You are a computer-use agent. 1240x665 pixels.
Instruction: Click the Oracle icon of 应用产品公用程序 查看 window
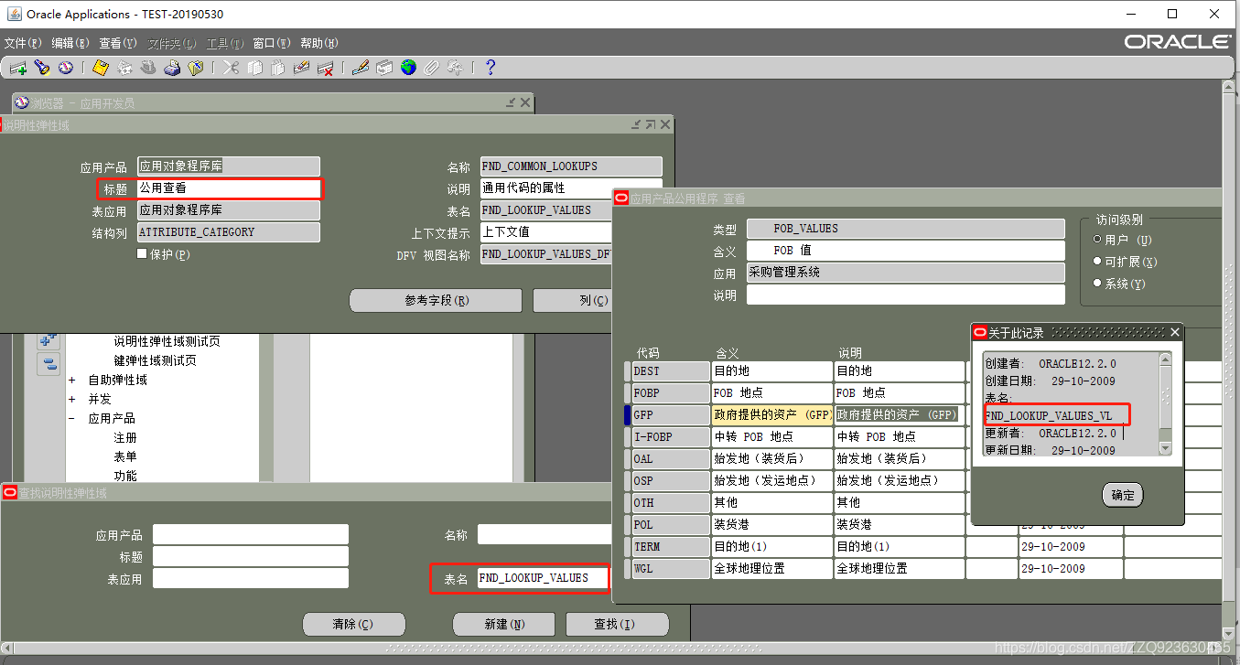(x=621, y=198)
